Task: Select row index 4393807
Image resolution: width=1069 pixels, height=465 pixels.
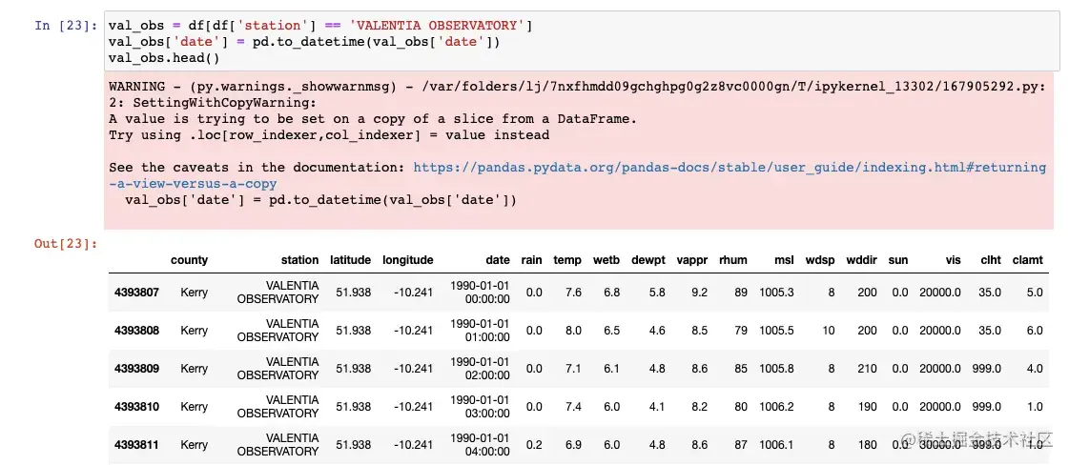Action: 136,293
